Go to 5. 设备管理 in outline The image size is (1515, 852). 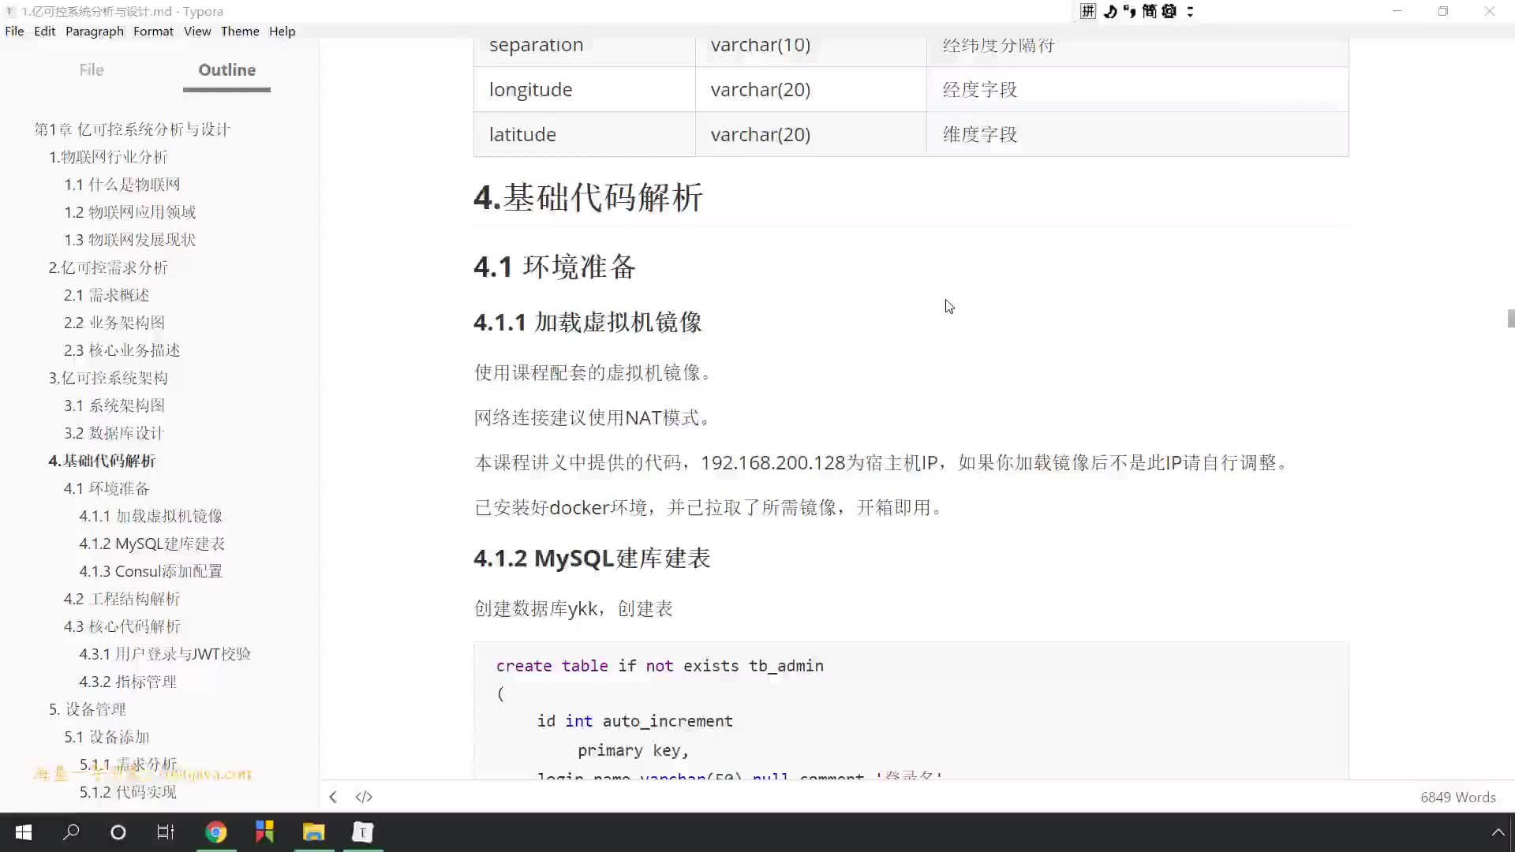[x=88, y=709]
